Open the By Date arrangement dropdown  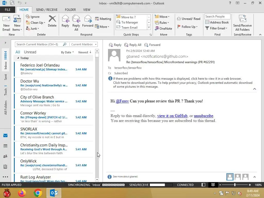coord(67,52)
